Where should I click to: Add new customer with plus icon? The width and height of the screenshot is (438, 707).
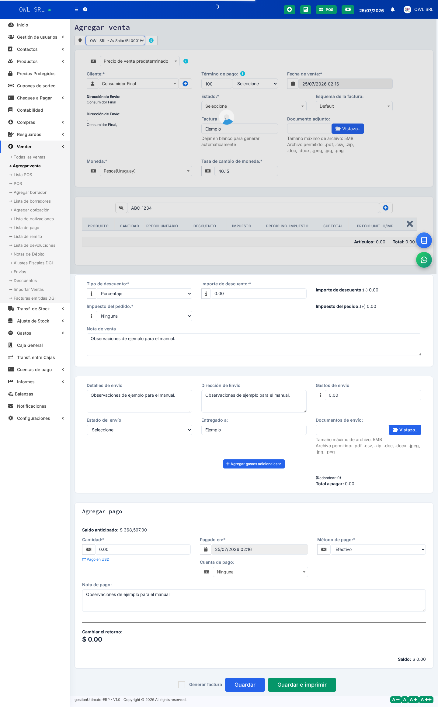185,84
